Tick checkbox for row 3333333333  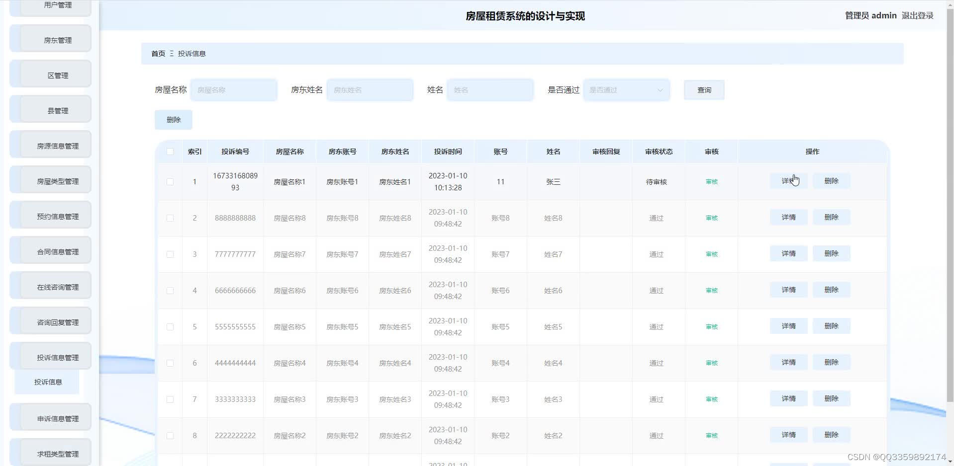click(170, 399)
